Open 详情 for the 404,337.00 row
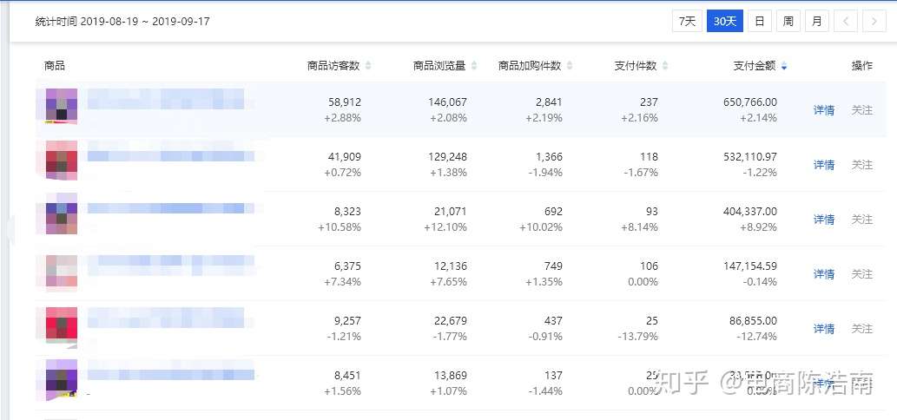897x420 pixels. point(824,220)
